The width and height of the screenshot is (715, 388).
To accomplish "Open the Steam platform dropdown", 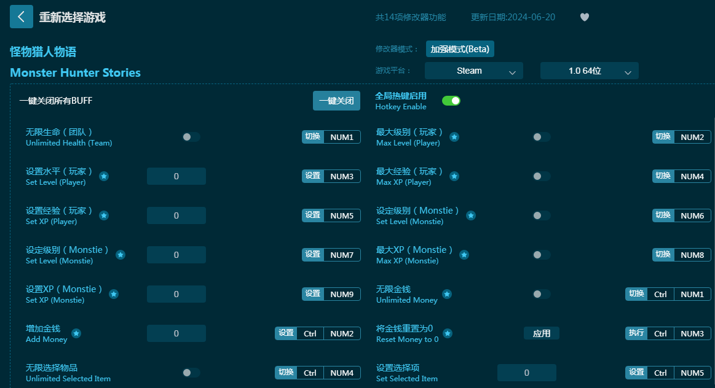I will (x=474, y=71).
